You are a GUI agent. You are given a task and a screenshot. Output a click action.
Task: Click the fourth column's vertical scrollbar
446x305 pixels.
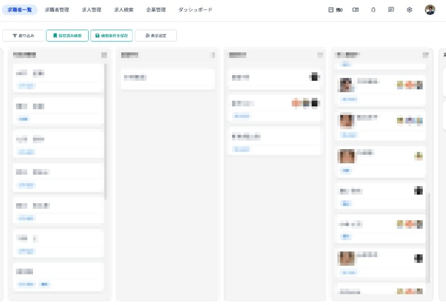tap(428, 238)
